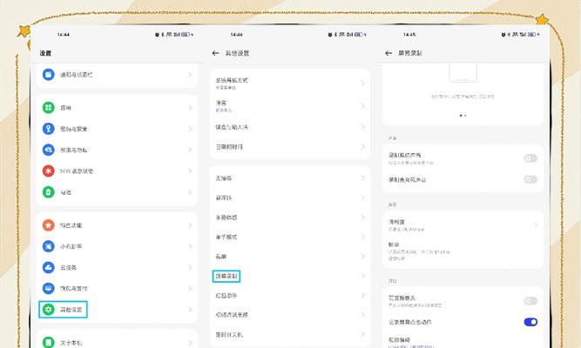Open the 其他设置 text entry
581x348 pixels.
point(71,309)
